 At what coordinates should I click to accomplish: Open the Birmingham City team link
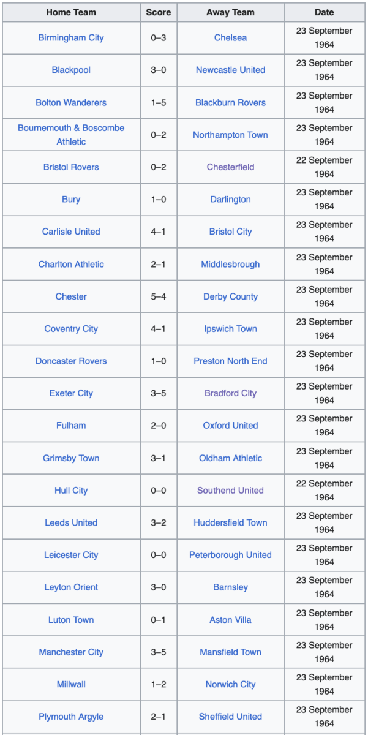click(x=71, y=38)
